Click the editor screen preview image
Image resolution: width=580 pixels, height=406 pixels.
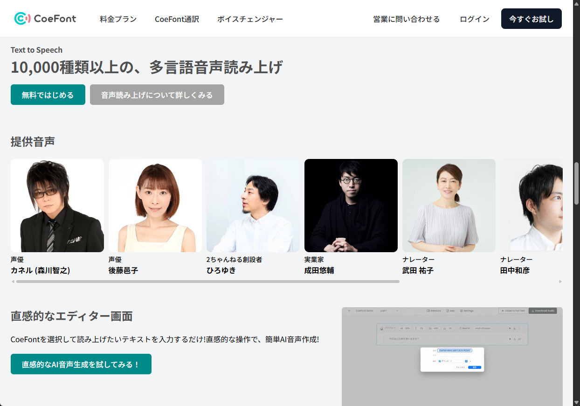452,356
